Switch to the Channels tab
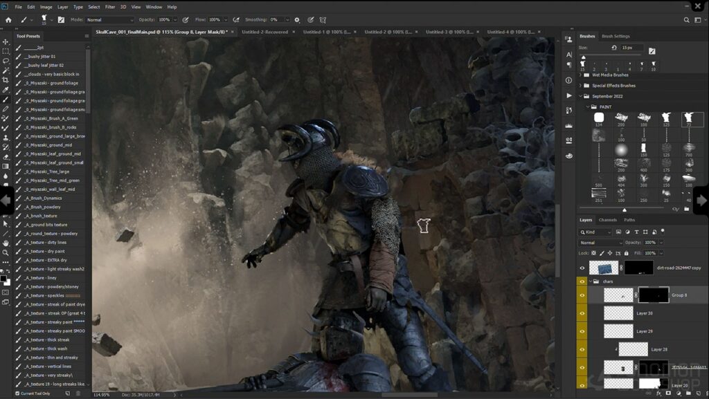Image resolution: width=709 pixels, height=399 pixels. 607,221
